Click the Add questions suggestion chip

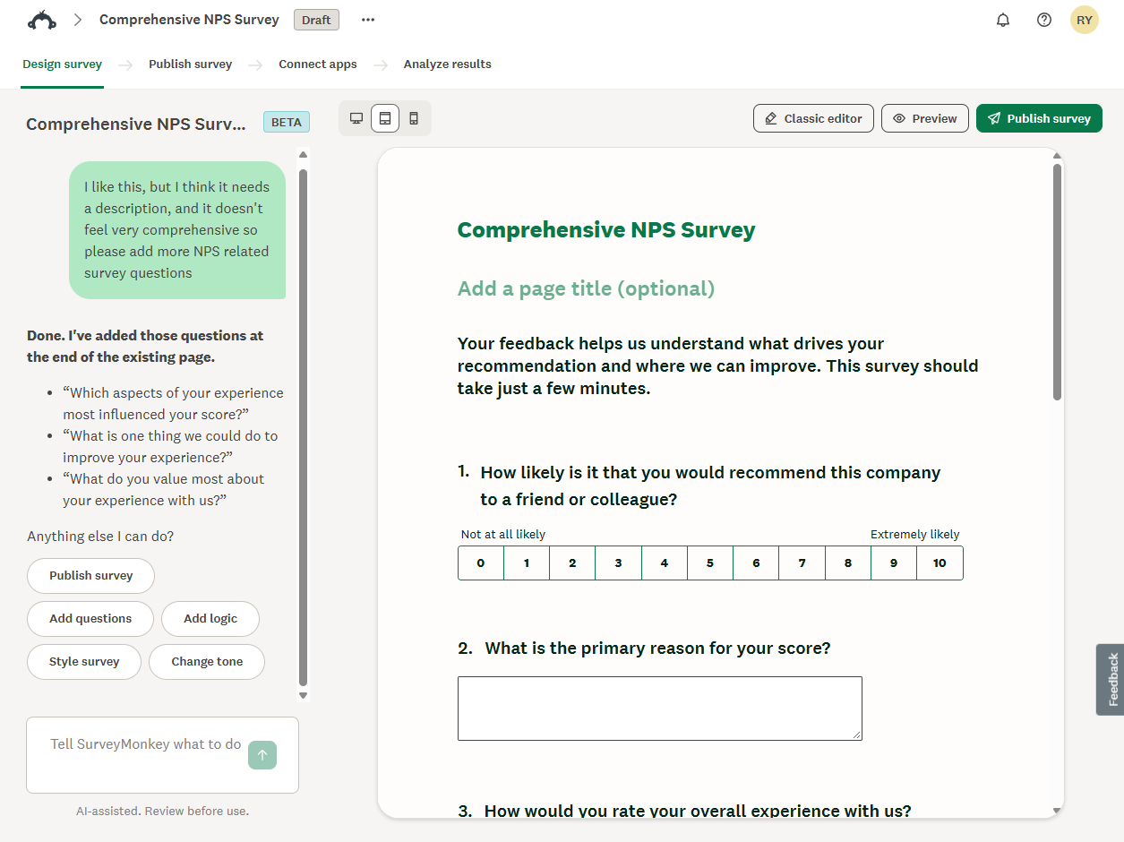pyautogui.click(x=90, y=619)
